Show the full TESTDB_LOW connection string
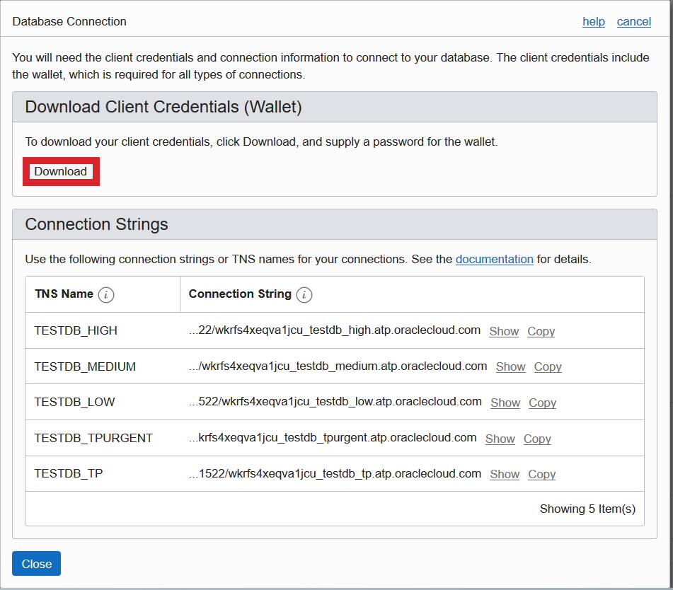Viewport: 673px width, 590px height. point(505,403)
